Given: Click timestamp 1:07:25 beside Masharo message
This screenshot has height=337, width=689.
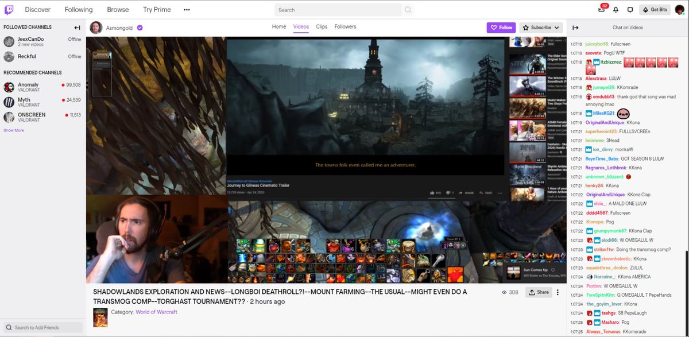Looking at the screenshot, I should 576,323.
